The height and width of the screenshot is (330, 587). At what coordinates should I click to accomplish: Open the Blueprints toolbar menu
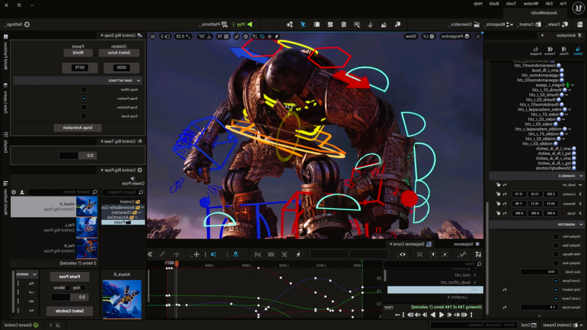pos(499,24)
